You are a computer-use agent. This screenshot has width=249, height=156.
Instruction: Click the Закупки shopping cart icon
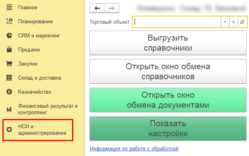pyautogui.click(x=9, y=64)
